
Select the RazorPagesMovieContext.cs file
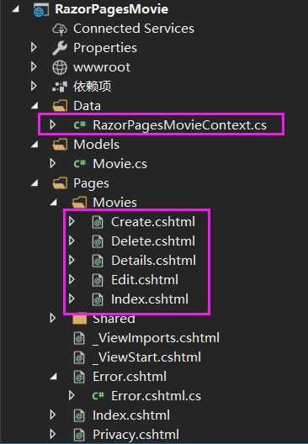(179, 124)
